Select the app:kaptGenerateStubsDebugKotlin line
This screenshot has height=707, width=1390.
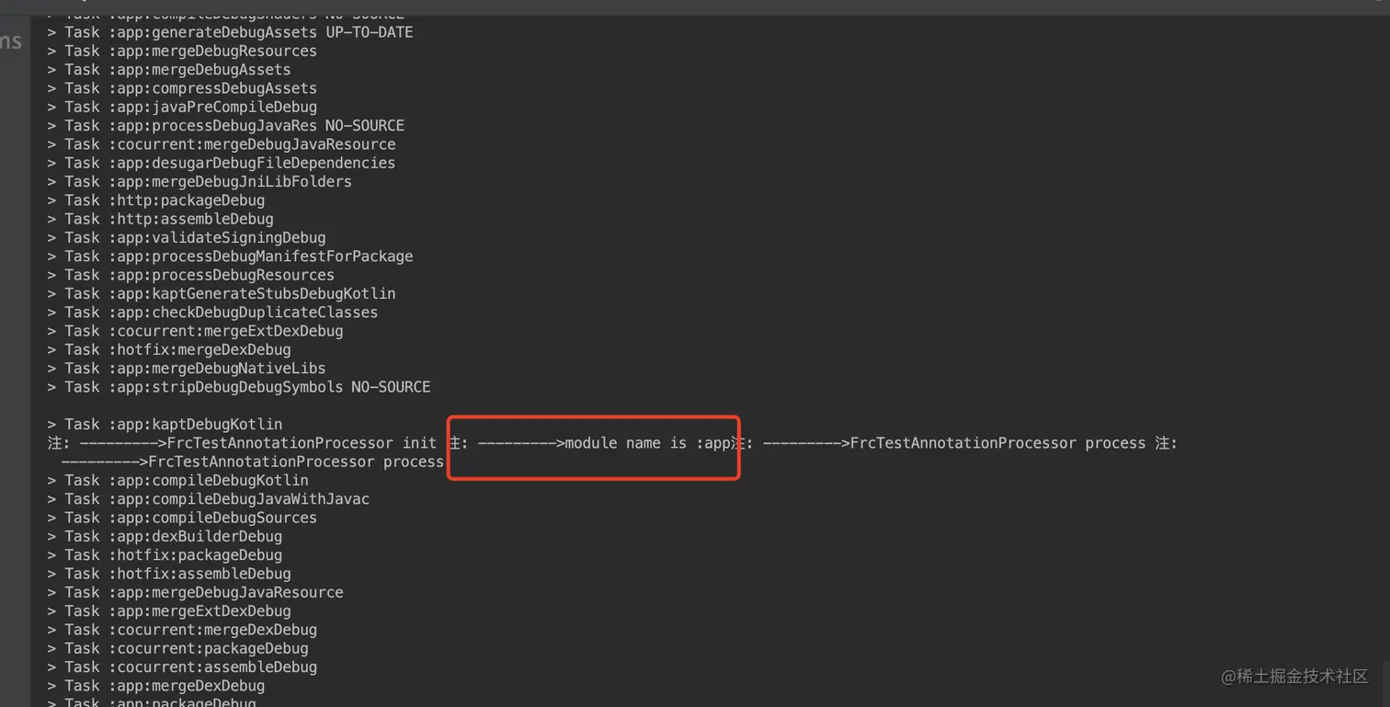tap(222, 293)
